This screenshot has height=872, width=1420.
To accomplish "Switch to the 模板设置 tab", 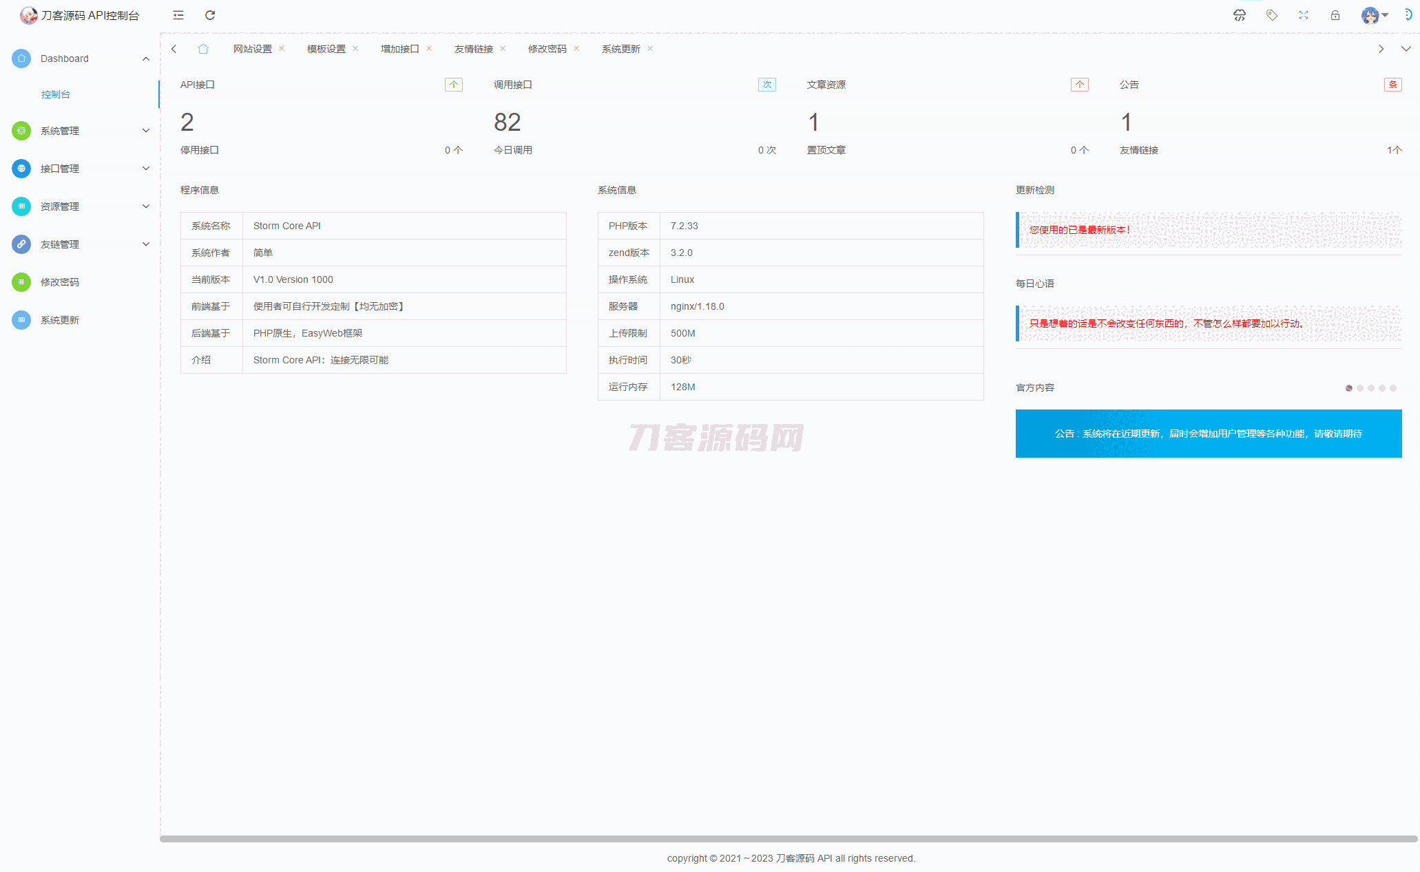I will (326, 49).
